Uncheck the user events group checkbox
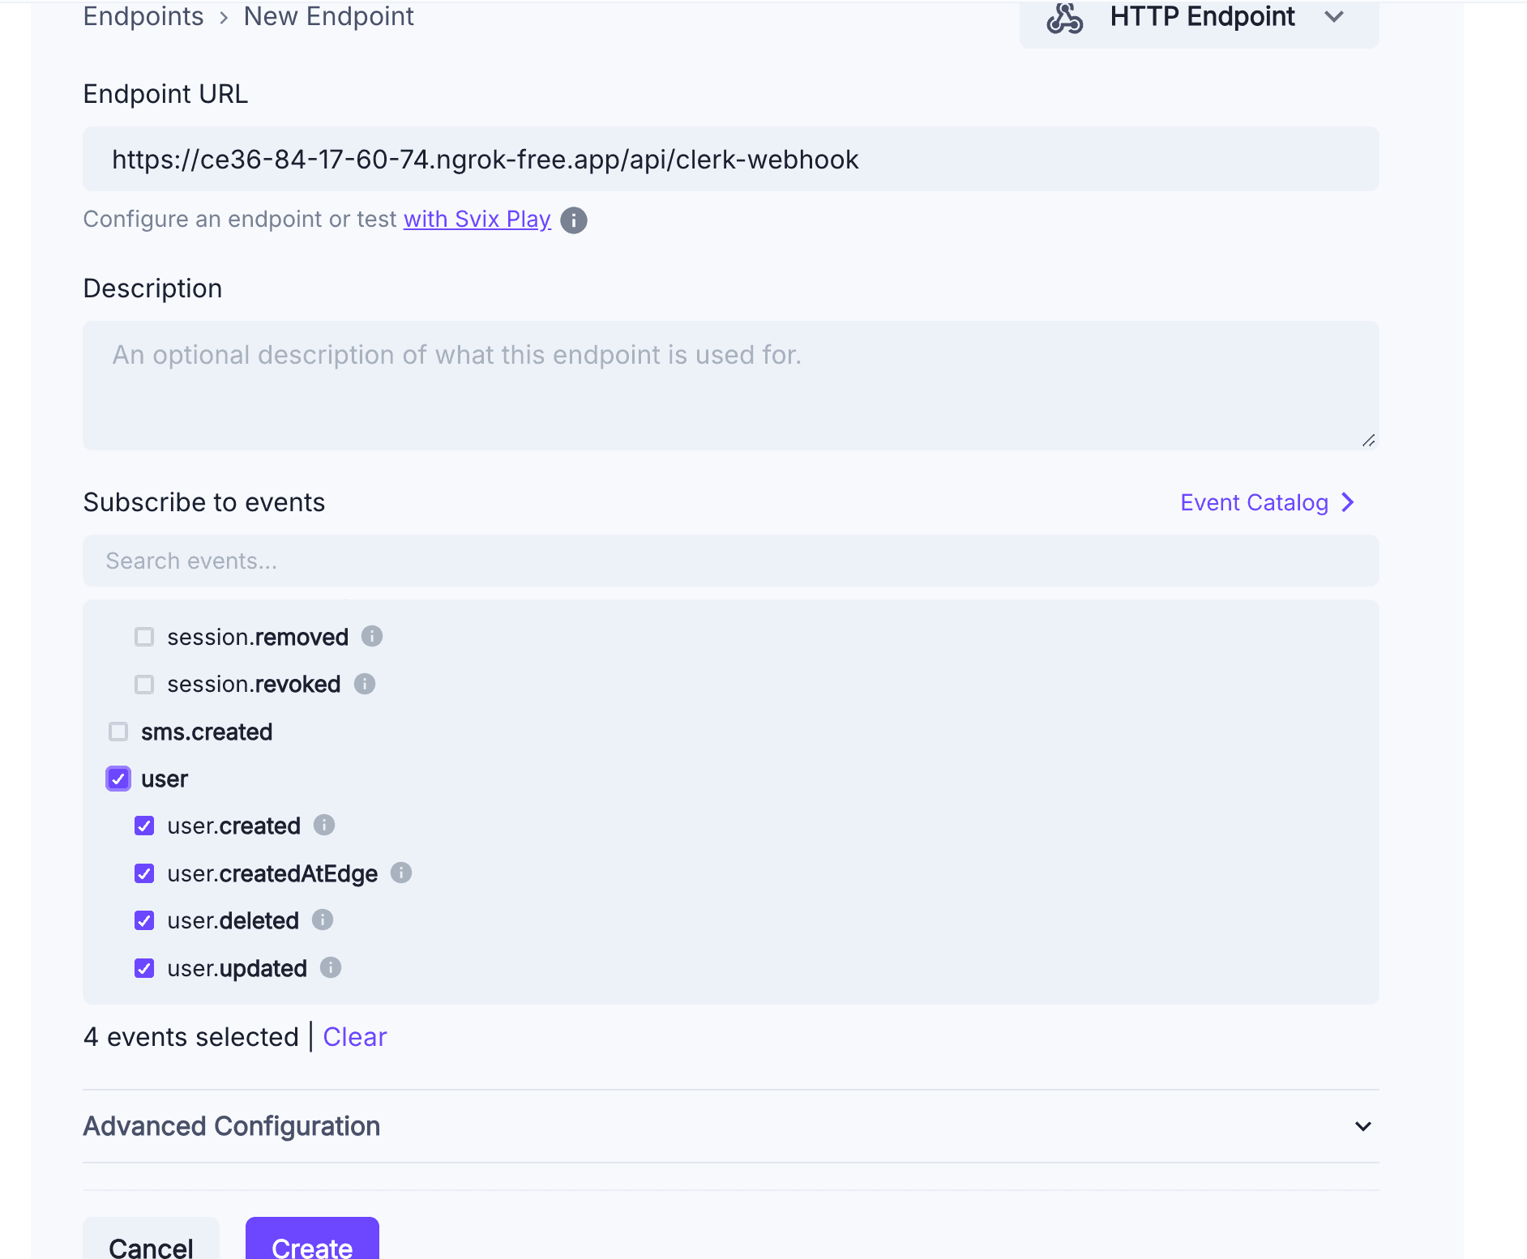 pos(118,778)
